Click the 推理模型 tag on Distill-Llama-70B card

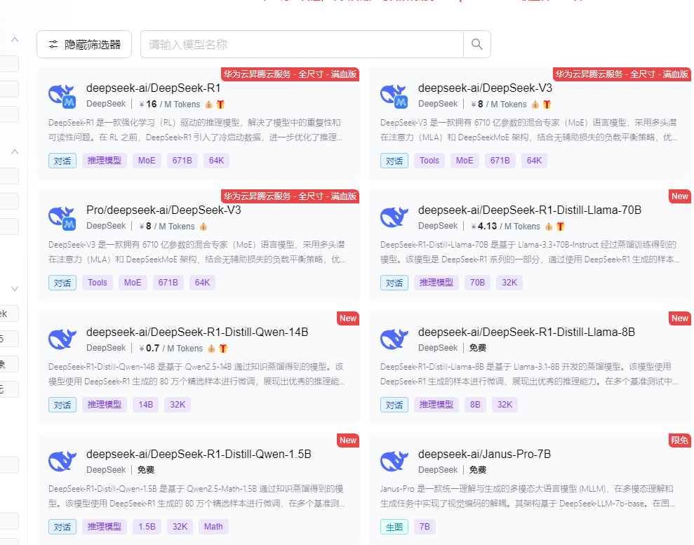coord(436,283)
